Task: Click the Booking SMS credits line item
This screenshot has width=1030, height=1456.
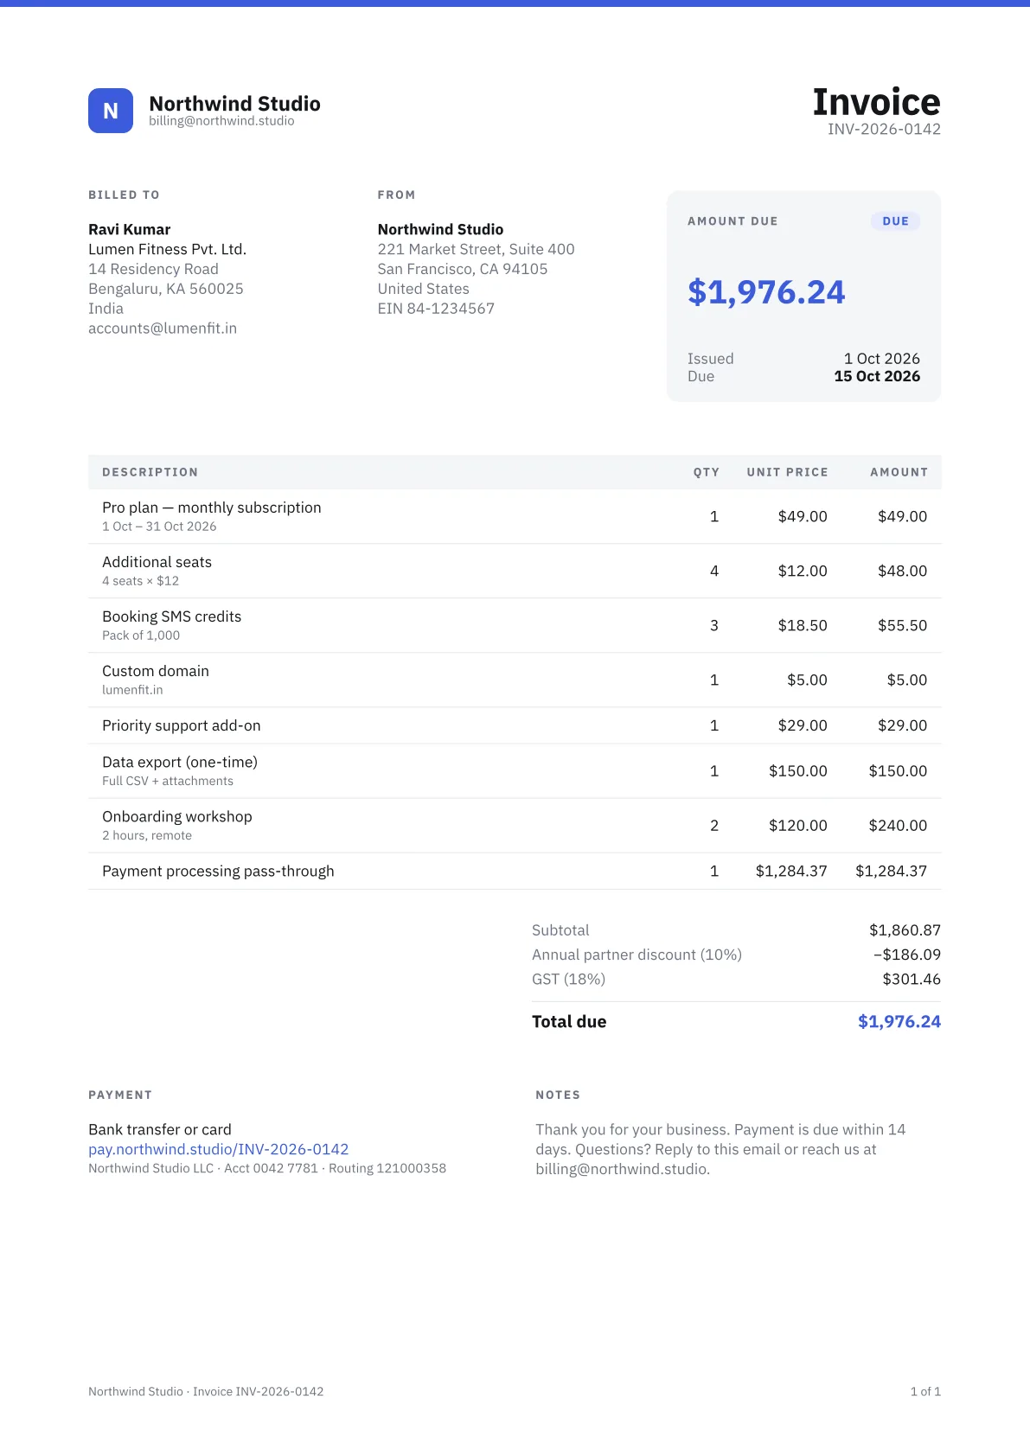Action: tap(515, 625)
